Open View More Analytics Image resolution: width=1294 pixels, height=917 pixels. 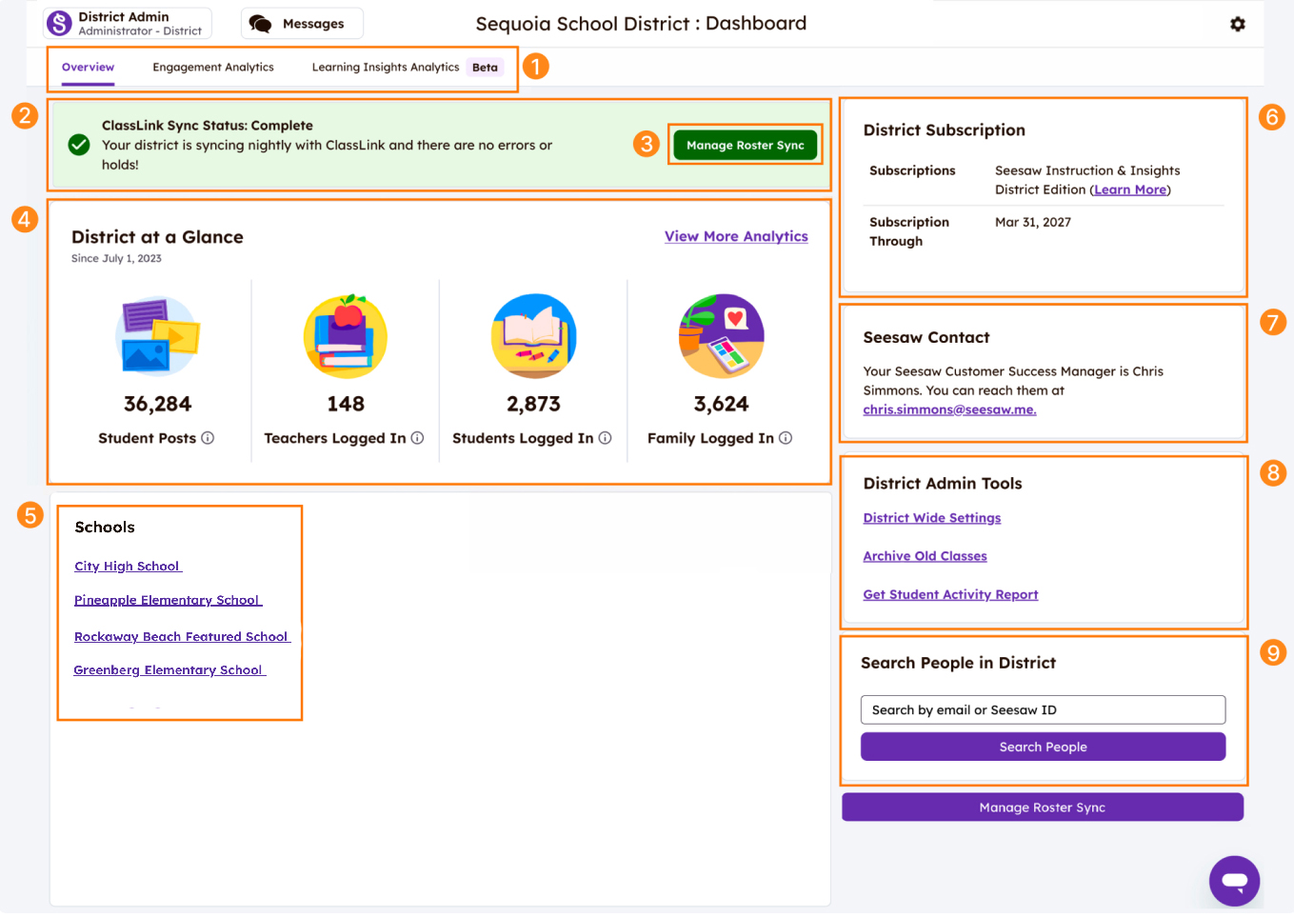tap(736, 236)
